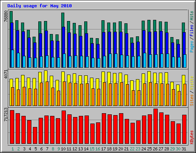This screenshot has width=196, height=153.
Task: Select the red KBytes bar for day 15
Action: pyautogui.click(x=93, y=134)
